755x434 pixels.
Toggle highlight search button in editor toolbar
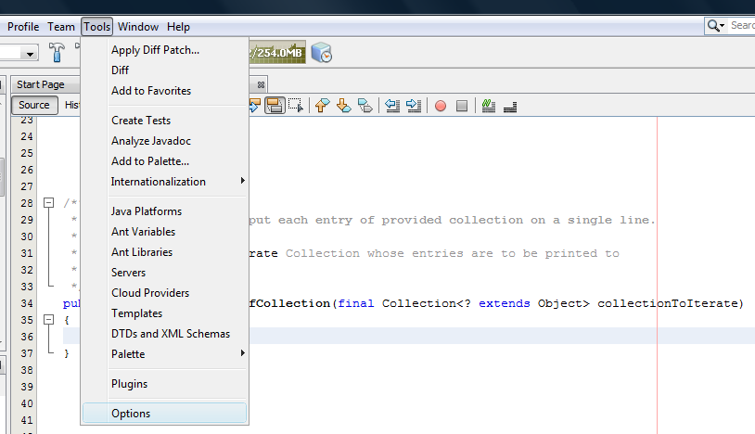pos(275,106)
